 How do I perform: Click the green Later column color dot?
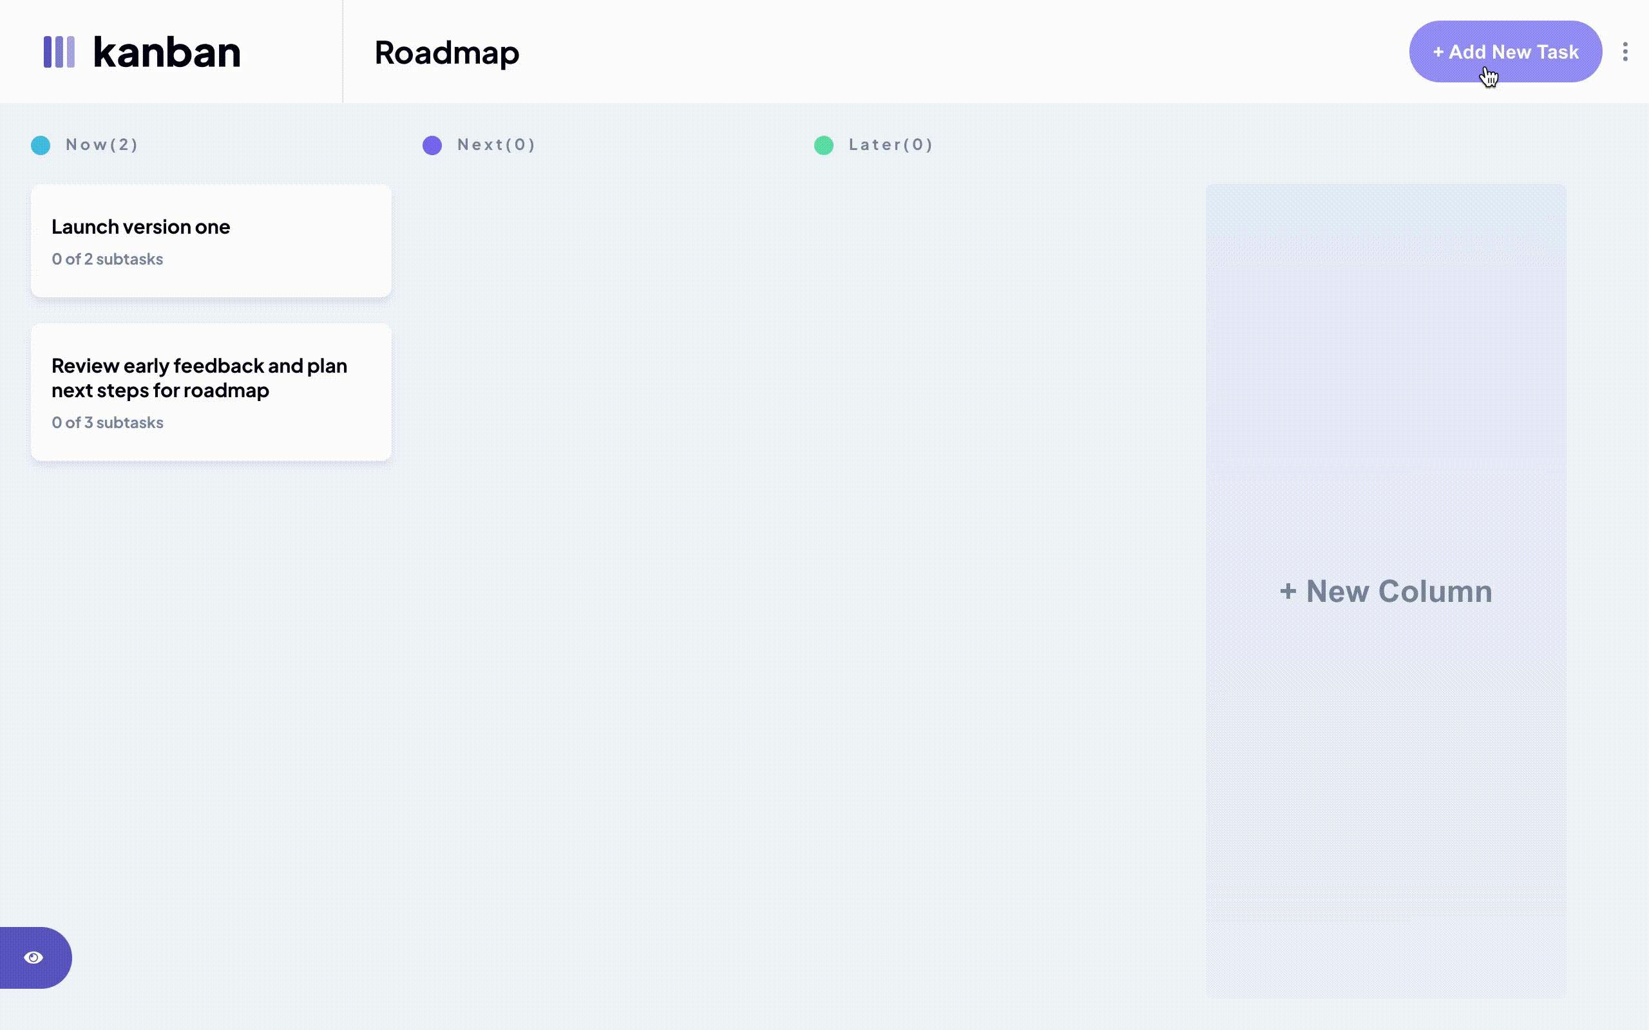click(x=824, y=145)
